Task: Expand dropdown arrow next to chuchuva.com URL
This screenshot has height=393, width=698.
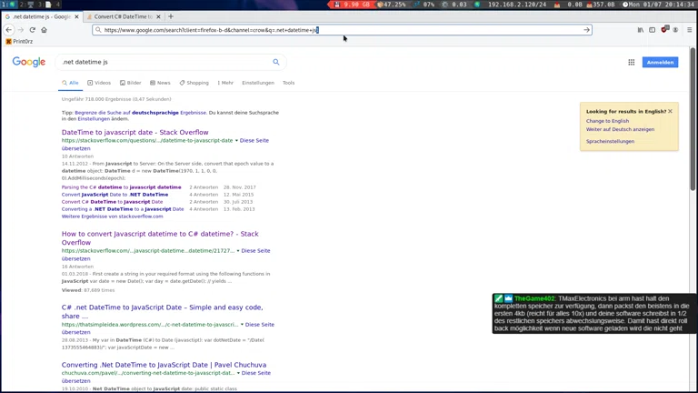Action: [238, 373]
